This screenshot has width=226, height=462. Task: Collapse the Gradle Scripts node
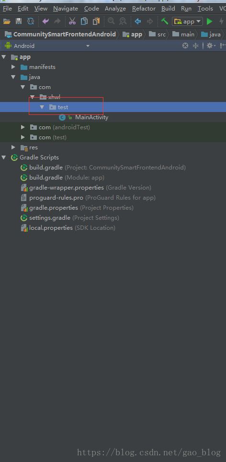3,158
